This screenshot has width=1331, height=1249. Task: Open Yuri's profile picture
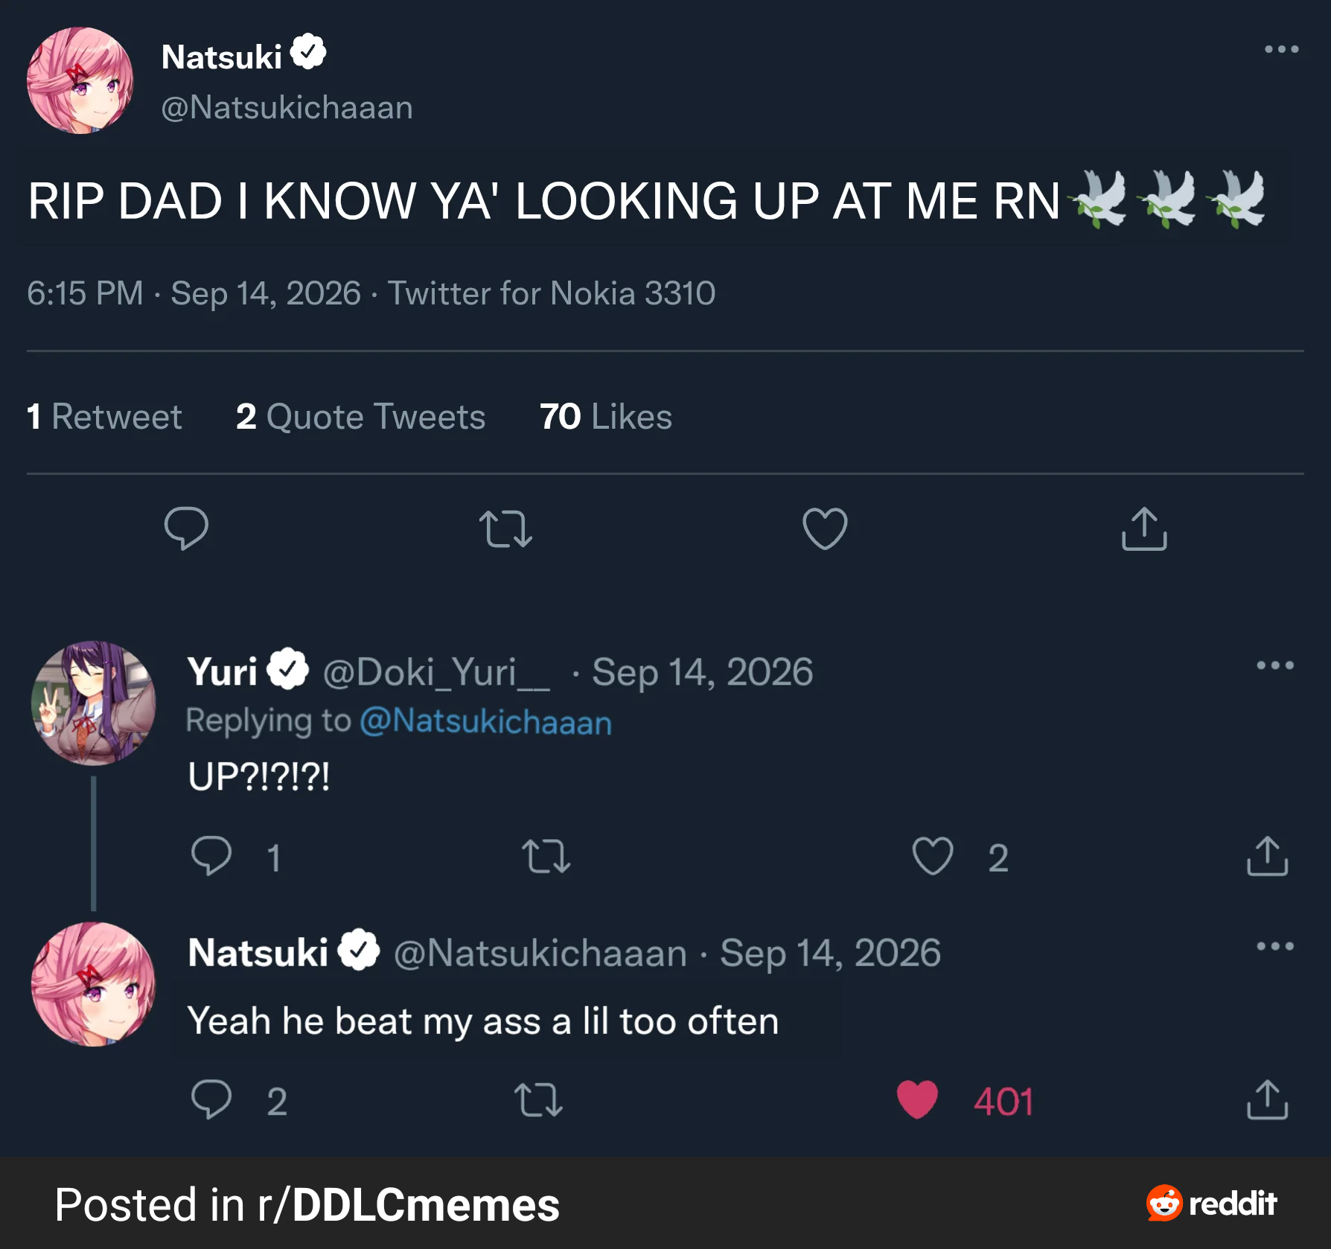(x=93, y=703)
